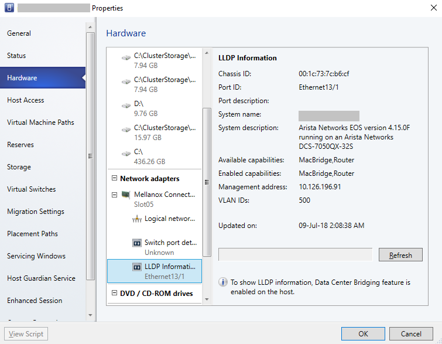Image resolution: width=442 pixels, height=344 pixels.
Task: Collapse the DVD / CD-ROM drives section
Action: click(x=114, y=294)
